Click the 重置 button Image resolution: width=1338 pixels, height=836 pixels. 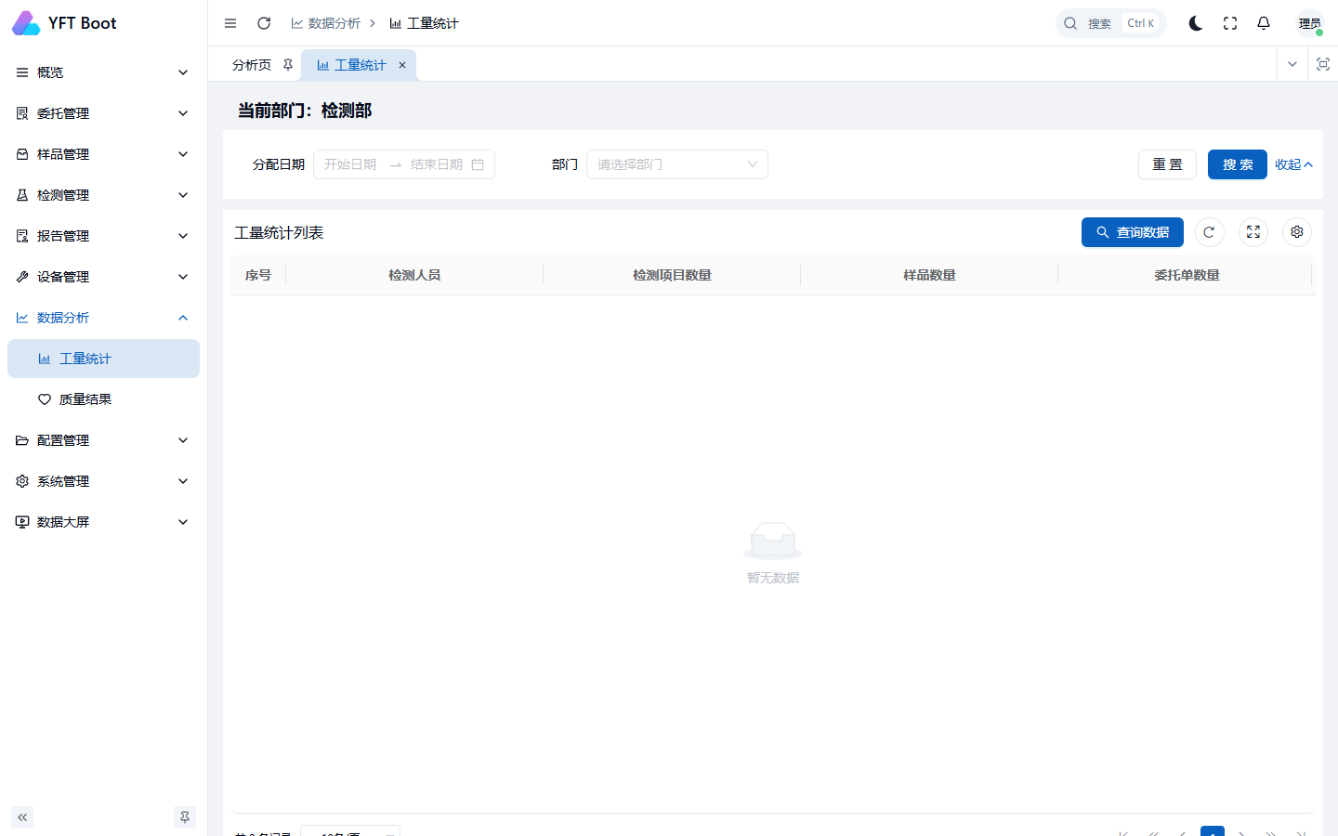tap(1167, 164)
